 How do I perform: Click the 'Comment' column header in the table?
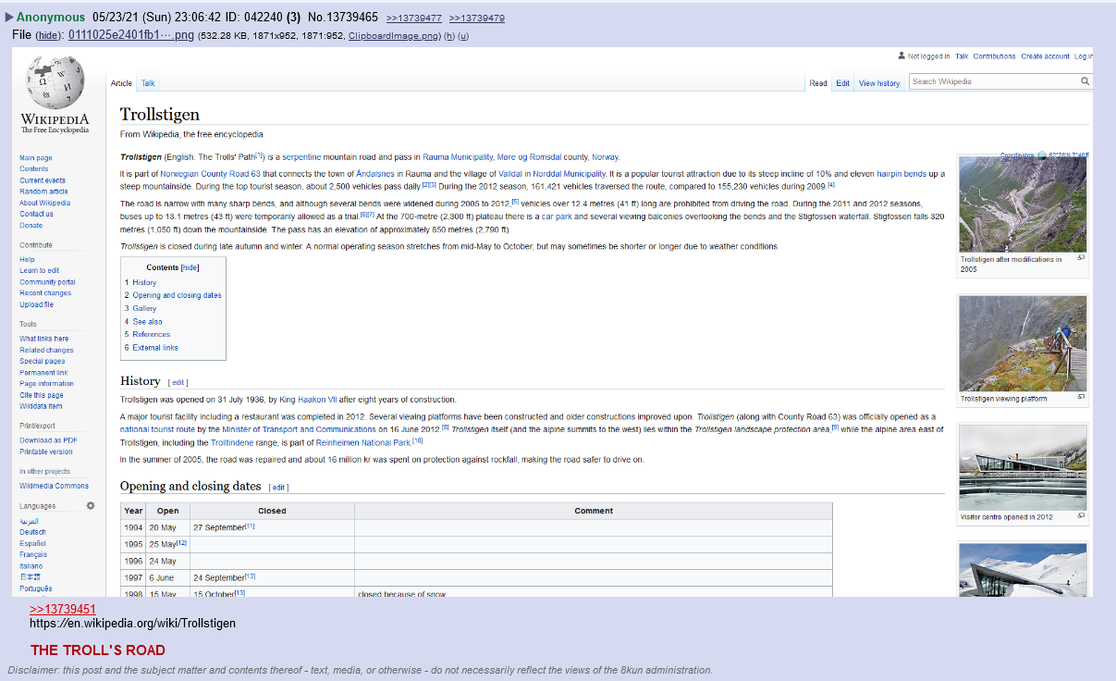click(x=594, y=511)
